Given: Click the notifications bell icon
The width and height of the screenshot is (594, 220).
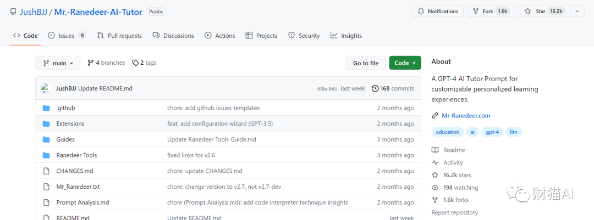Looking at the screenshot, I should pyautogui.click(x=421, y=12).
